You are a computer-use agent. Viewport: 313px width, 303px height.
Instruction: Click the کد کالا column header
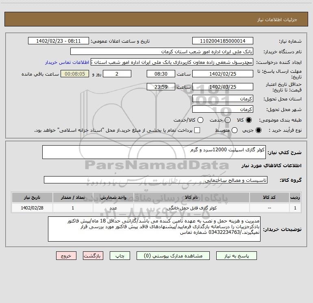[269, 197]
